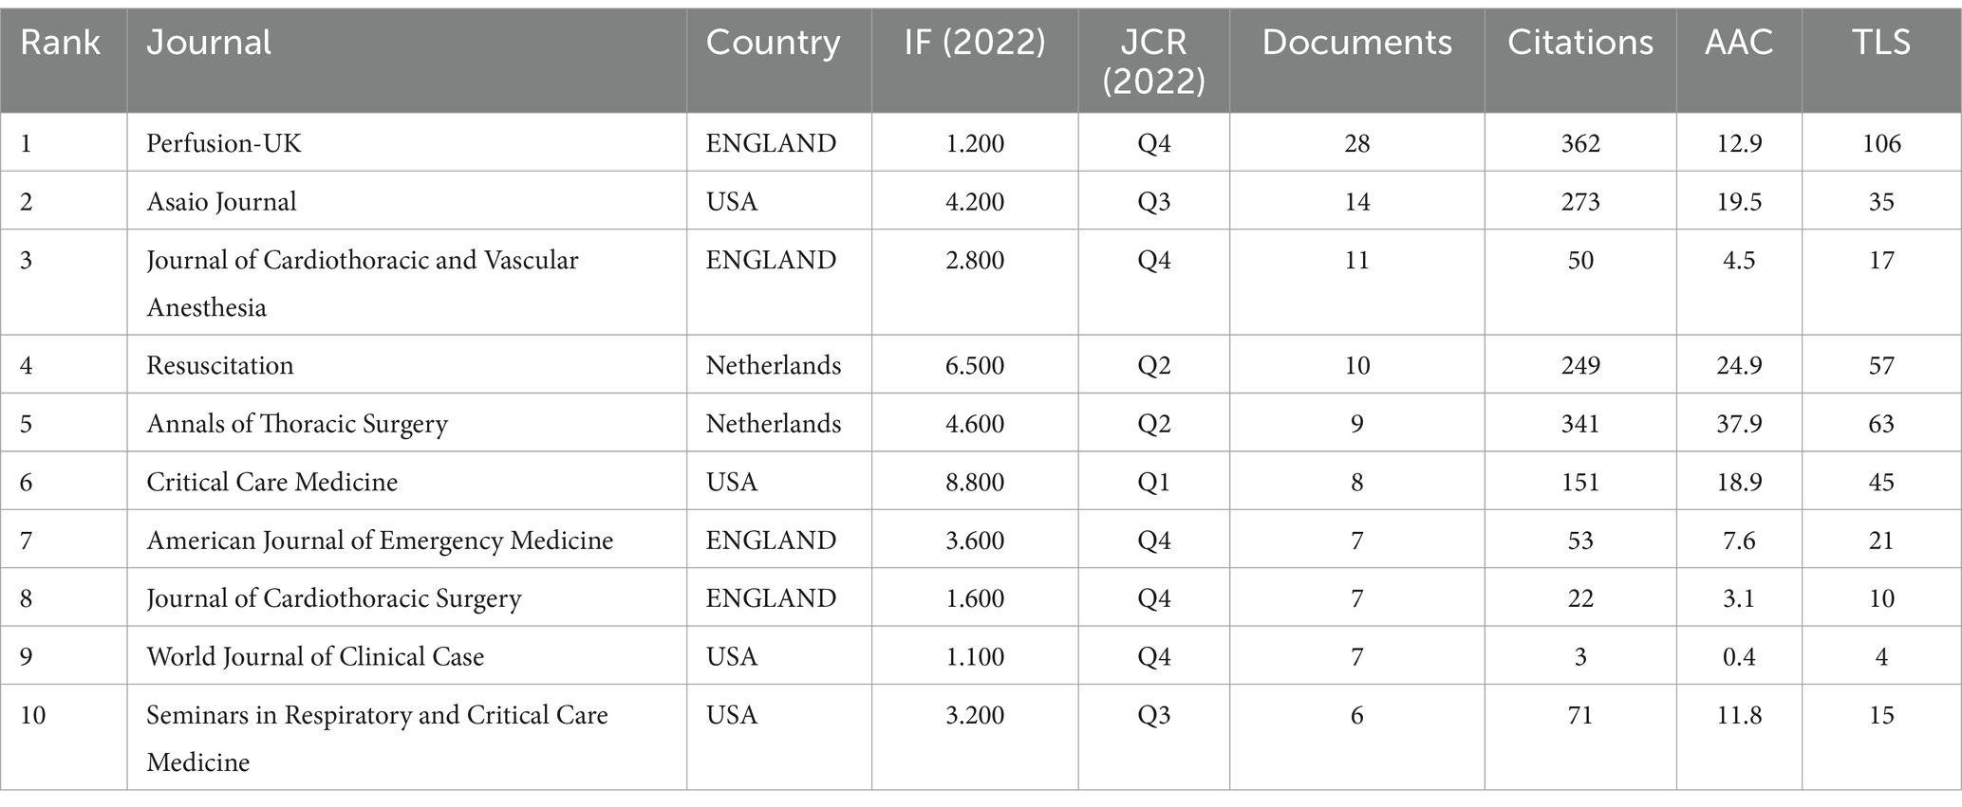
Task: Click the Rank column header
Action: click(60, 43)
